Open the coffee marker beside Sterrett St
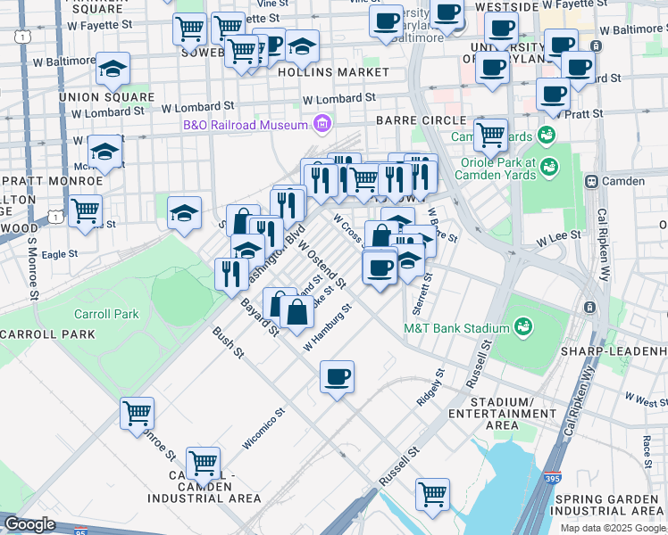The width and height of the screenshot is (668, 535). [x=380, y=270]
